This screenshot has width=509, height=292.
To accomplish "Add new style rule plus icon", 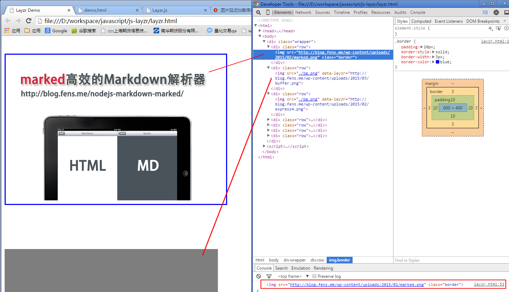I will [x=491, y=28].
